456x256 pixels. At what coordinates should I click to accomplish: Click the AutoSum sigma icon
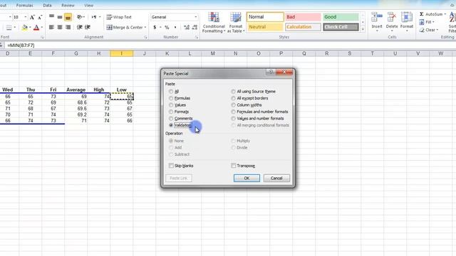[421, 14]
